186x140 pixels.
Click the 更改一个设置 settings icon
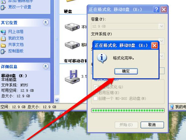pos(3,7)
